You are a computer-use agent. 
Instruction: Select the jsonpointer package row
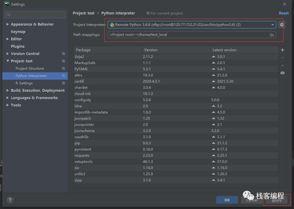click(176, 124)
